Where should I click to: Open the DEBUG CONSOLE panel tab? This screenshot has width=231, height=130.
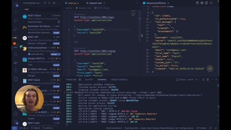[119, 79]
